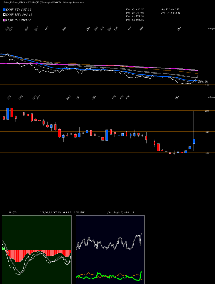The height and width of the screenshot is (284, 215).
Task: Click the chart title mentioning MunafaSutra.com
Action: [x=44, y=3]
